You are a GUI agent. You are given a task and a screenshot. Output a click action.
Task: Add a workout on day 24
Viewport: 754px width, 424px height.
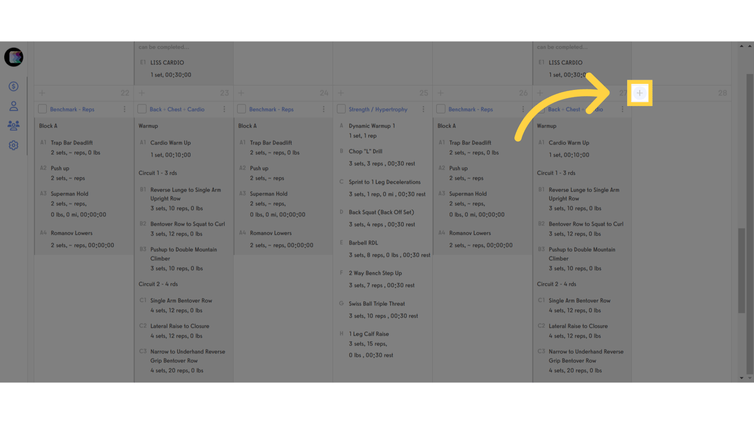(241, 93)
